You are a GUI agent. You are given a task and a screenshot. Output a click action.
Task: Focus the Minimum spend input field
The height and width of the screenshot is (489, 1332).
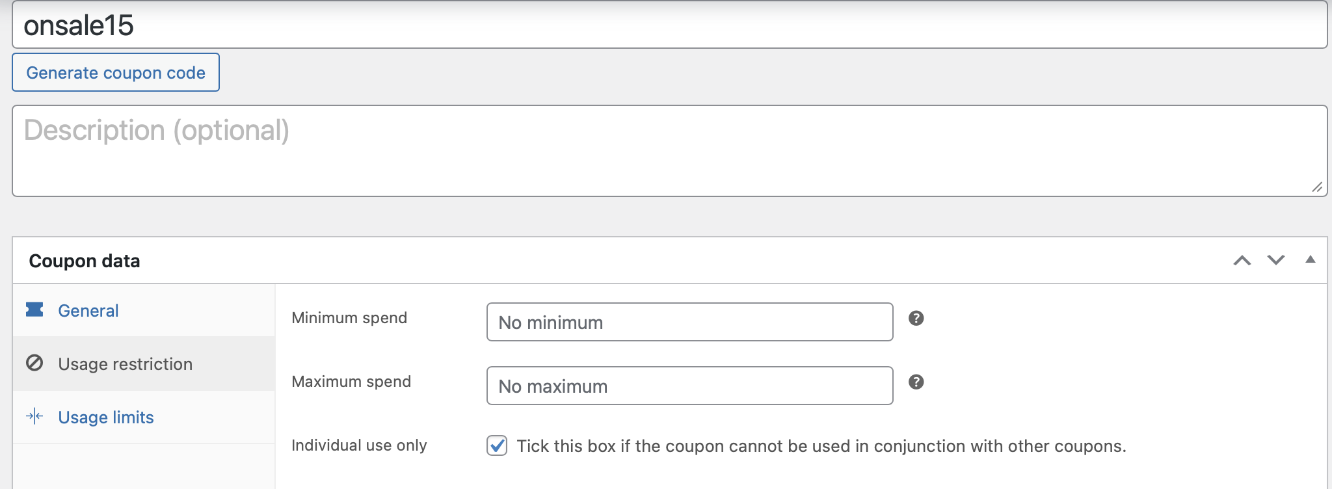(x=689, y=322)
